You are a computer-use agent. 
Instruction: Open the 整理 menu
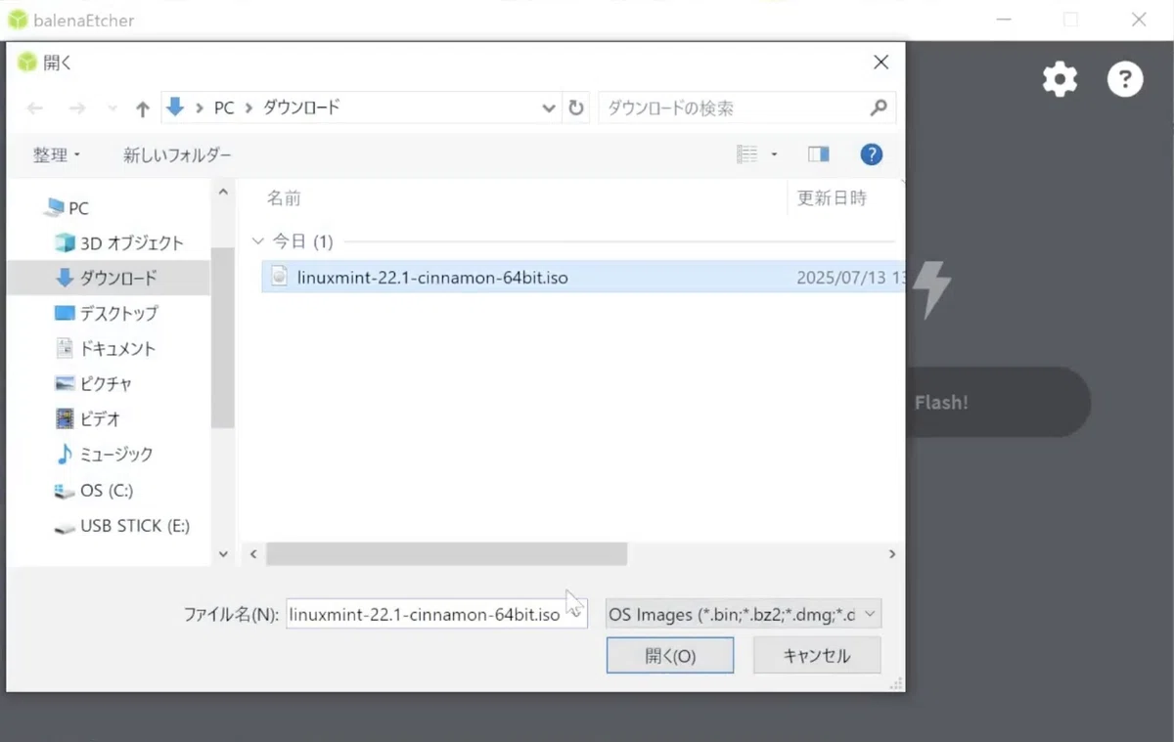57,154
